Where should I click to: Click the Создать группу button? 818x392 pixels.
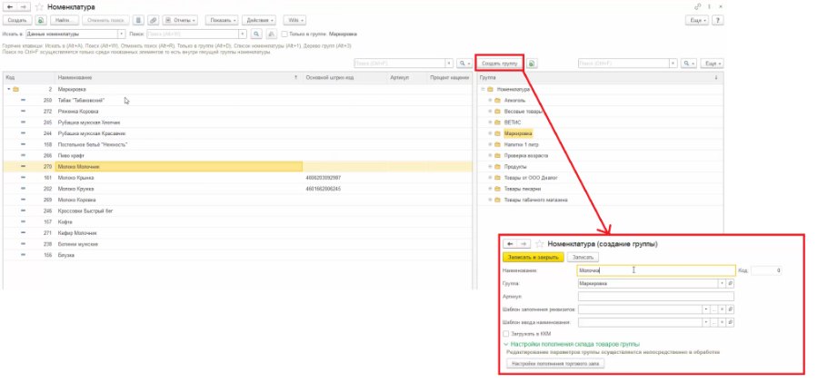click(x=499, y=63)
